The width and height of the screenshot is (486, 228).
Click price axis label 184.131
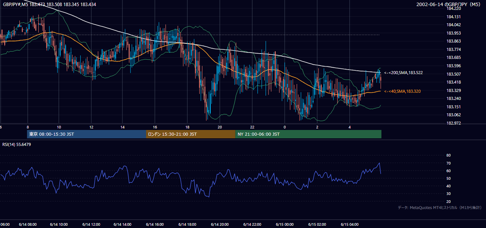click(x=453, y=17)
